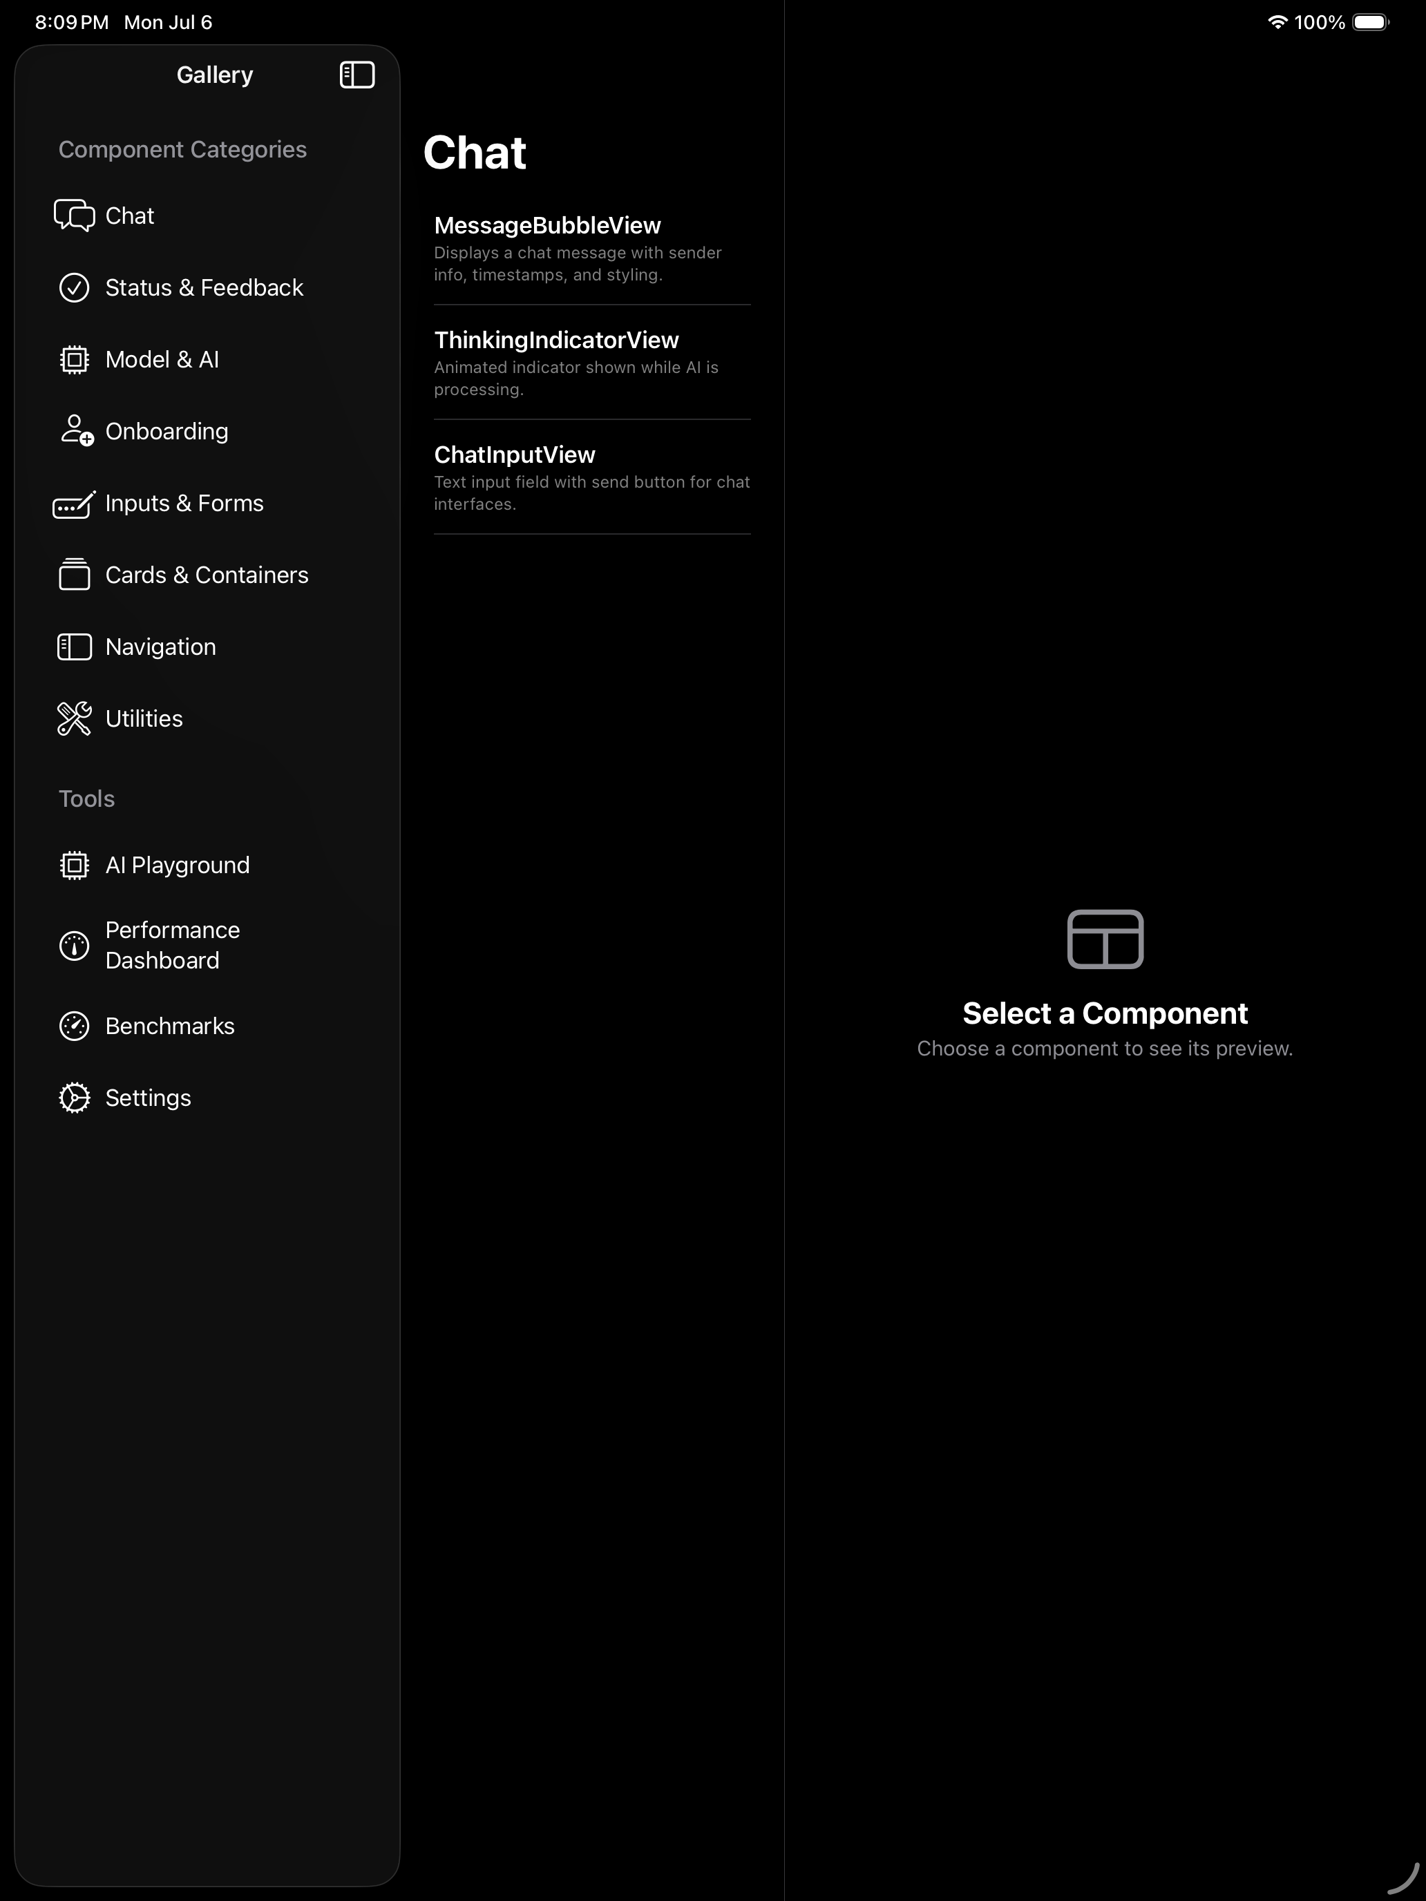Click the 'Component Categories' section header
Image resolution: width=1426 pixels, height=1901 pixels.
click(182, 149)
